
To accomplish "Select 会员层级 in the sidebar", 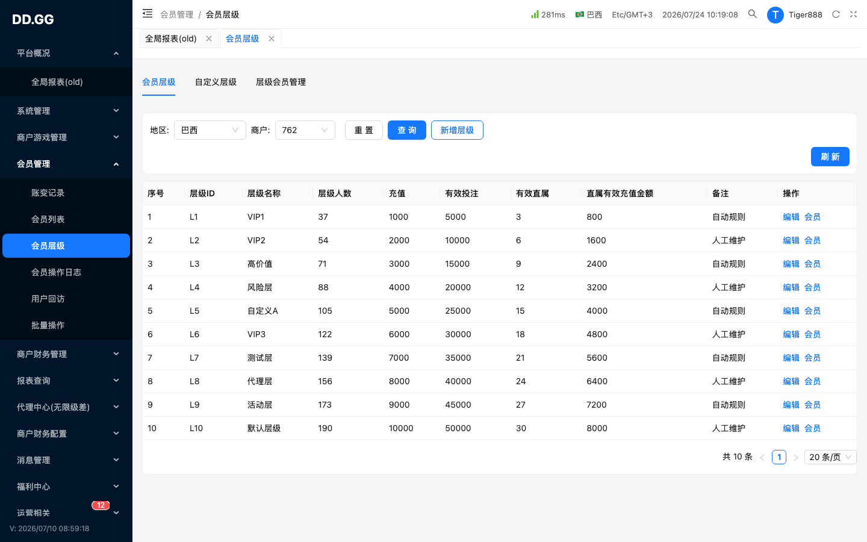I will click(66, 246).
